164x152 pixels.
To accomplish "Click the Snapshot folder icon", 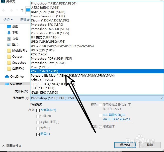I will click(9, 63).
